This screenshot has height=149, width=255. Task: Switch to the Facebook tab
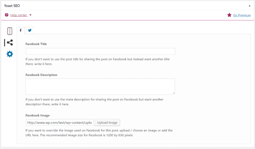(x=21, y=31)
